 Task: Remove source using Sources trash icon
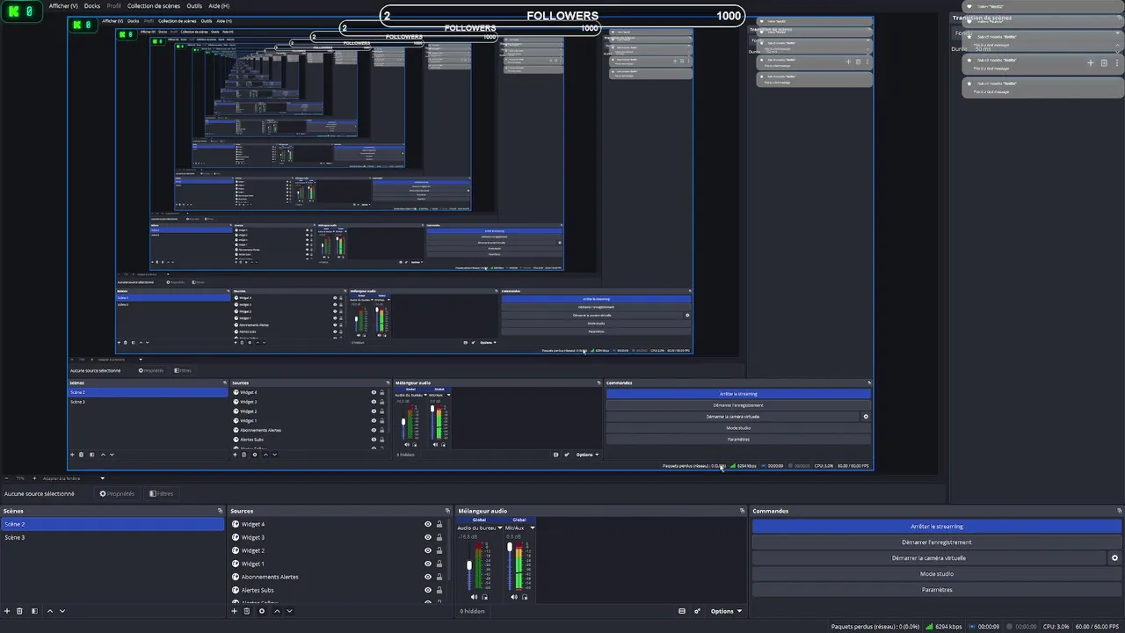(x=247, y=611)
